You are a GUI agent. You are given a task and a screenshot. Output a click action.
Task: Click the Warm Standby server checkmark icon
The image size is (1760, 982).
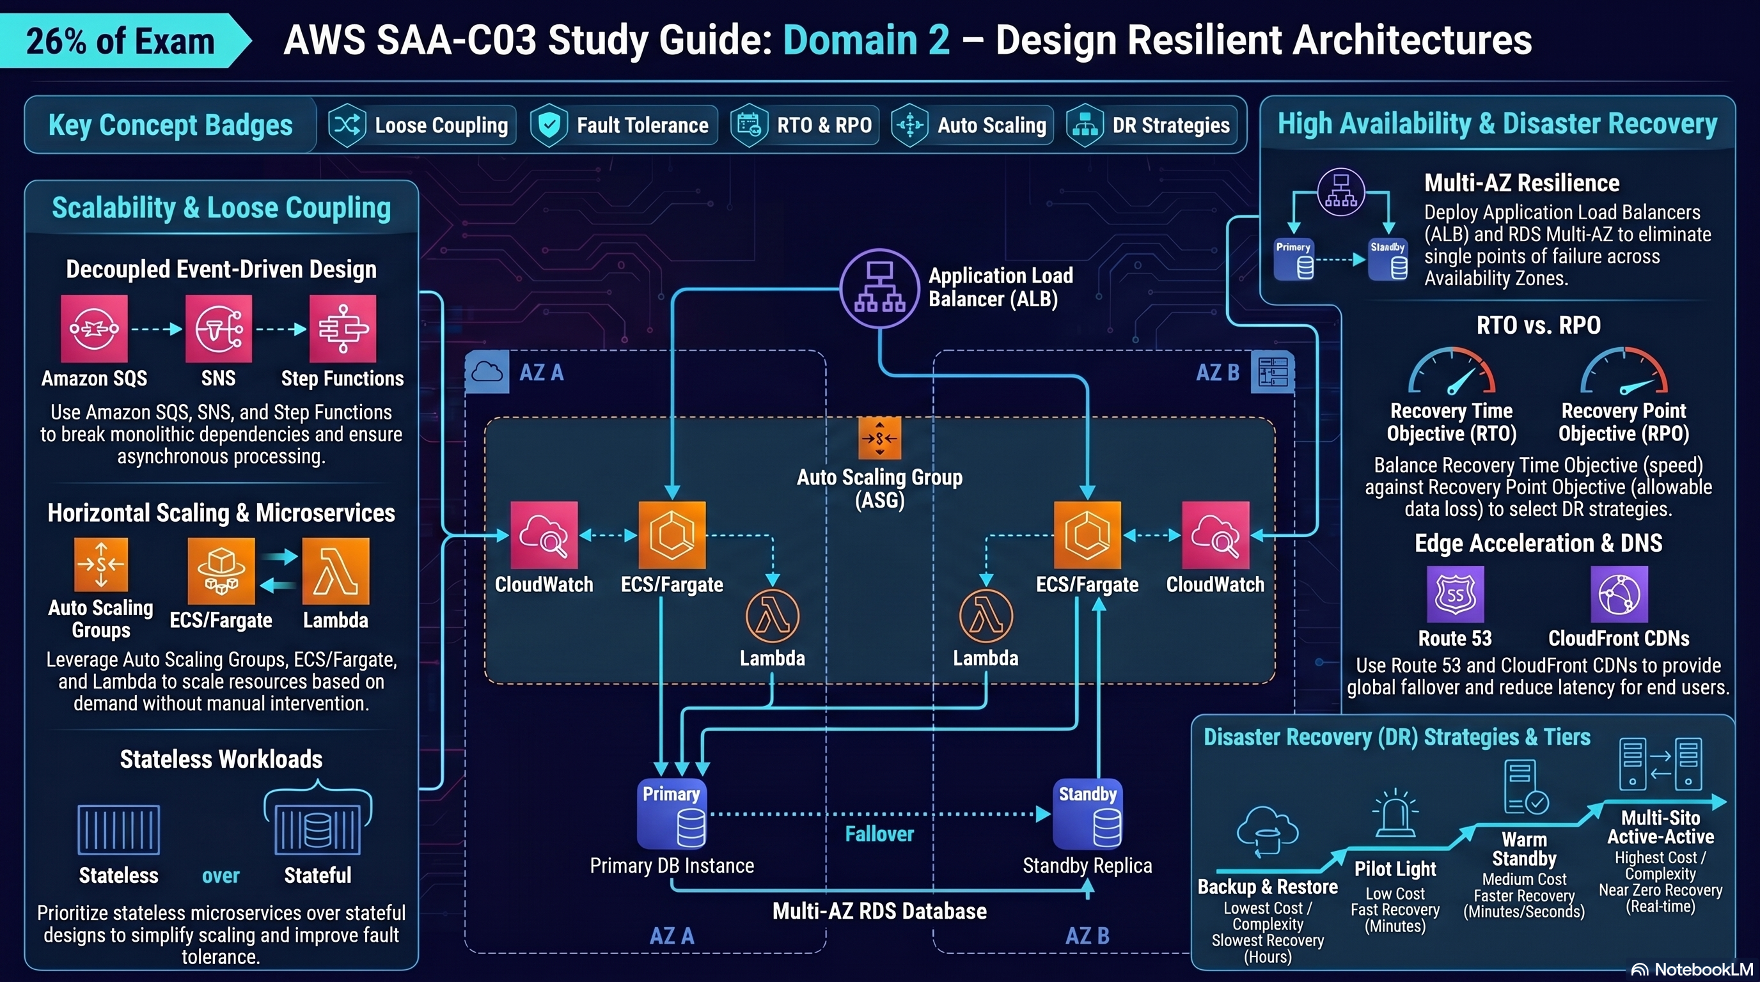pyautogui.click(x=1526, y=787)
